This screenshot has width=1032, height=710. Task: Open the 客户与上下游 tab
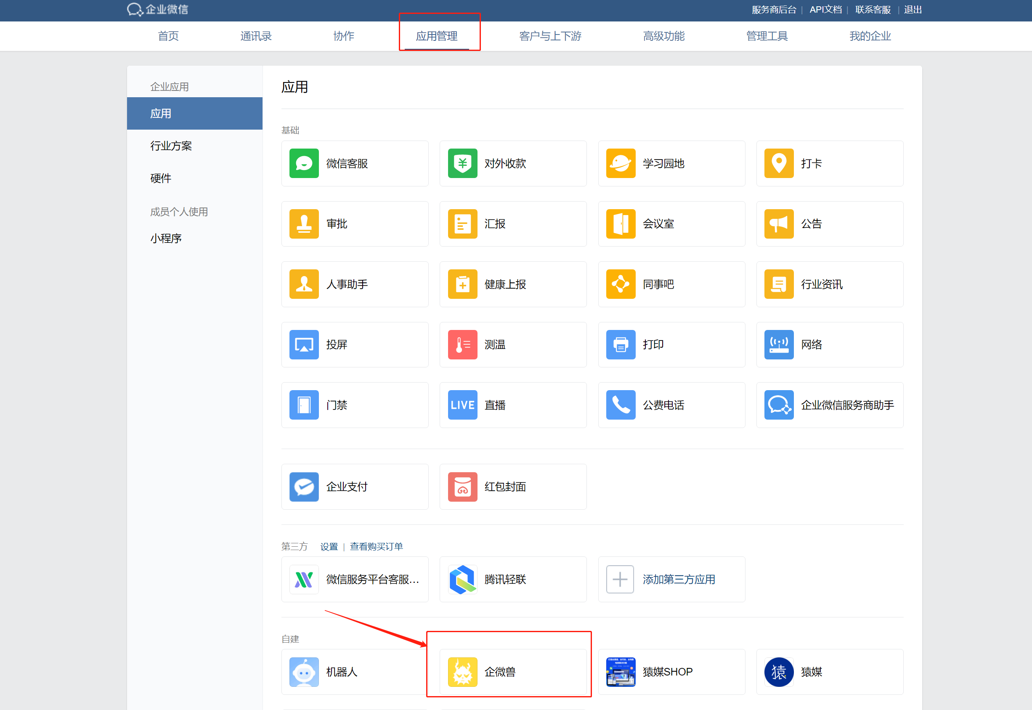tap(550, 36)
